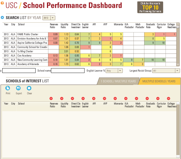Screen dimensions: 181x159
Task: Click the Top 10 Performing Schools button
Action: tap(150, 7)
